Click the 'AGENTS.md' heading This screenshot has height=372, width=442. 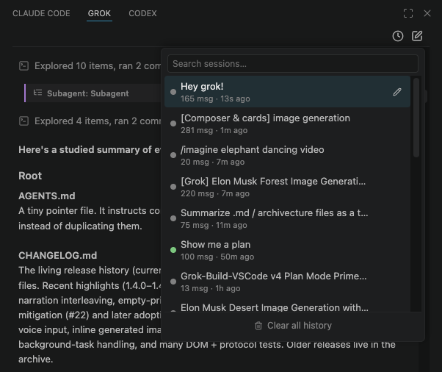point(47,196)
